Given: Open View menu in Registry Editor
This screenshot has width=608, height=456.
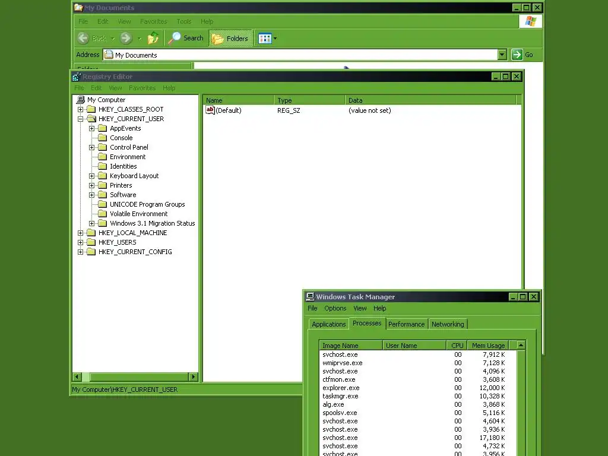Looking at the screenshot, I should (x=115, y=88).
